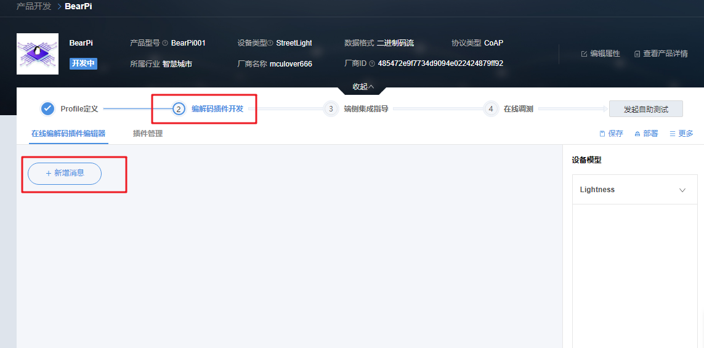This screenshot has height=348, width=704.
Task: Click the step 2 circle icon
Action: click(179, 108)
